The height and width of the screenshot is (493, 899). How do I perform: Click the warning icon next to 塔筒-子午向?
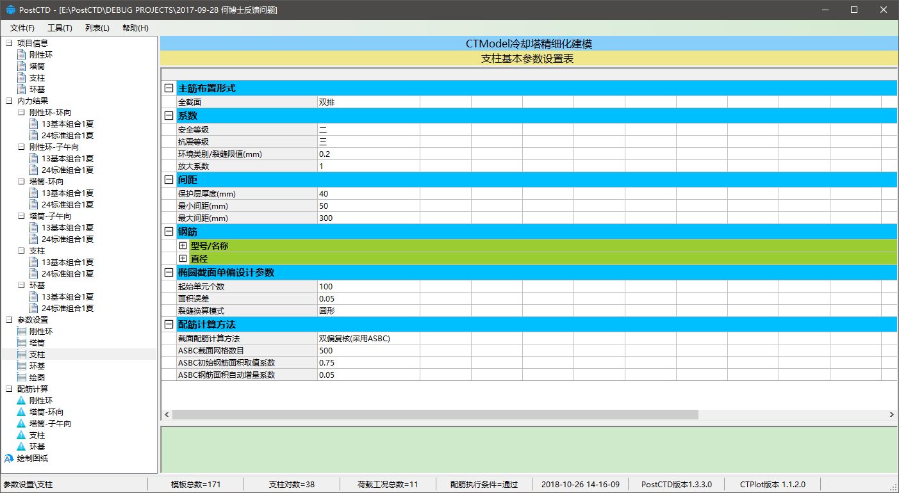pyautogui.click(x=21, y=424)
